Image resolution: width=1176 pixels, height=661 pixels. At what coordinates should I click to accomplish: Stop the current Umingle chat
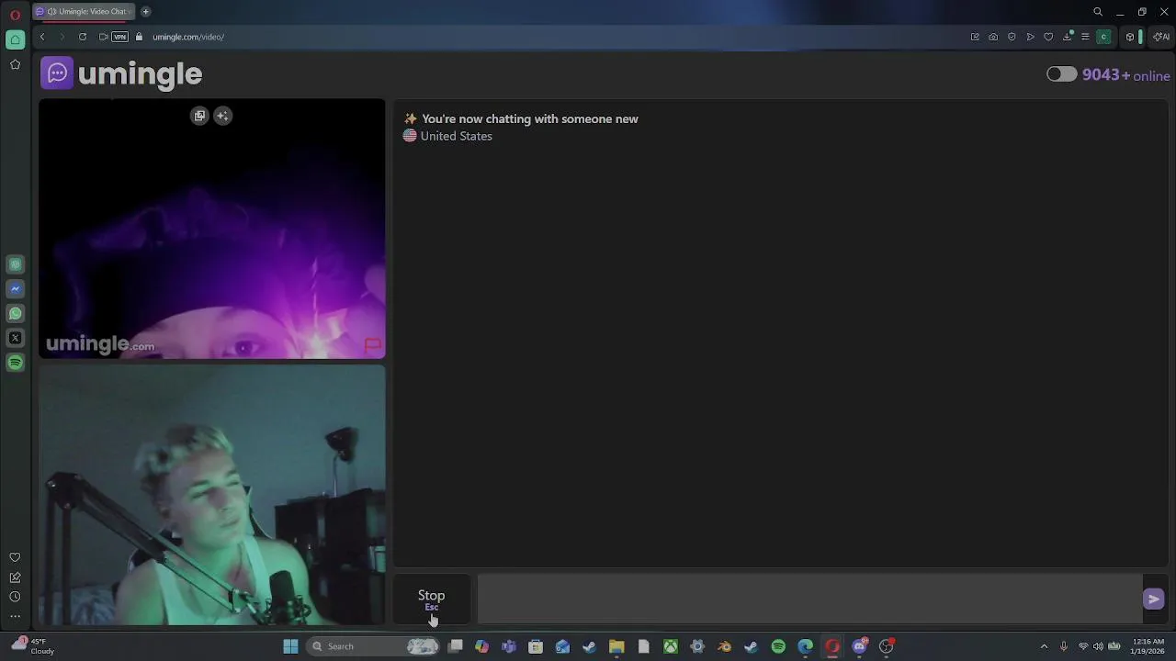point(431,599)
